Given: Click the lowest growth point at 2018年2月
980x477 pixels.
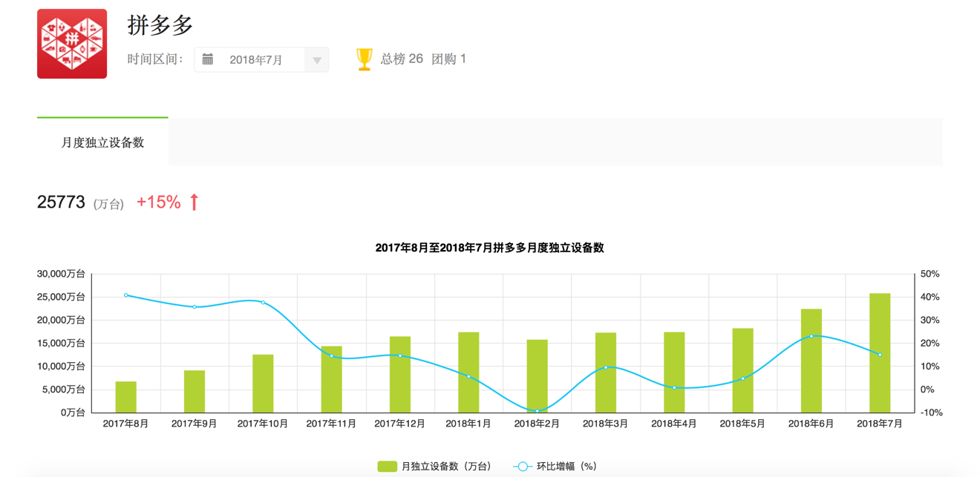Looking at the screenshot, I should (538, 411).
